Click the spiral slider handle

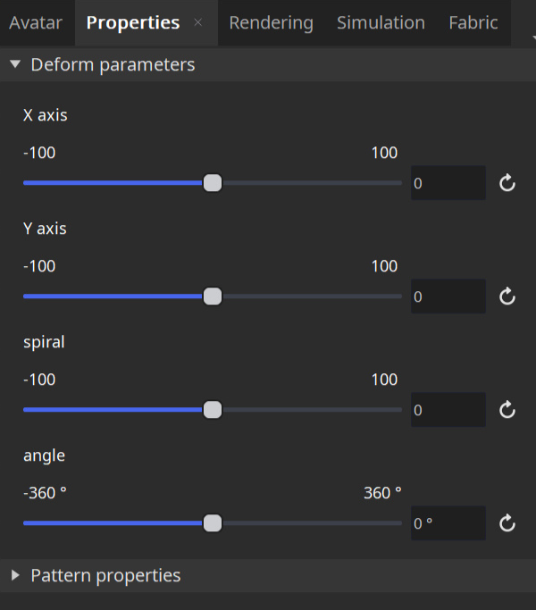click(x=213, y=410)
